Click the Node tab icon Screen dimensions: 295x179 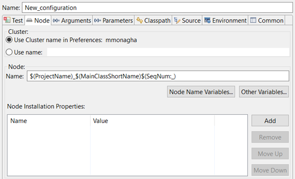coord(29,20)
